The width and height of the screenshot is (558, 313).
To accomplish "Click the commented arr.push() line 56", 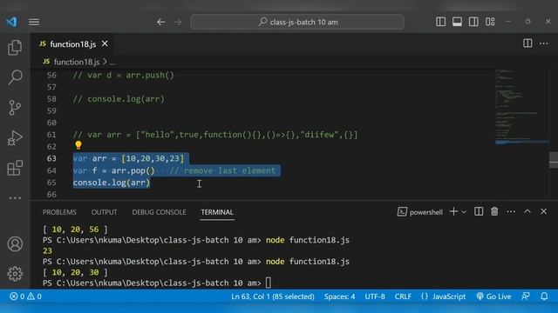I will (124, 76).
